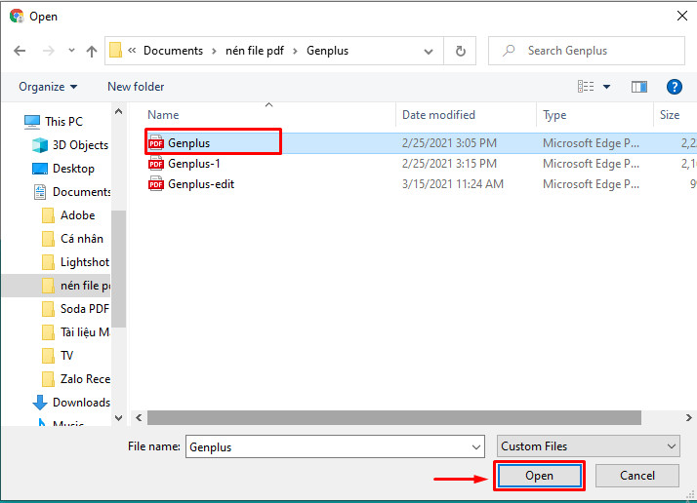Click the change view layout icon

pyautogui.click(x=586, y=87)
